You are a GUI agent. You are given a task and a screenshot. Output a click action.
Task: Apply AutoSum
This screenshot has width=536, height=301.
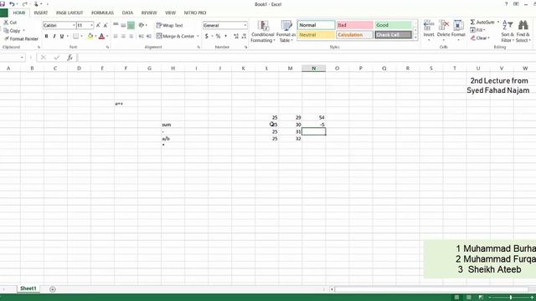(482, 23)
